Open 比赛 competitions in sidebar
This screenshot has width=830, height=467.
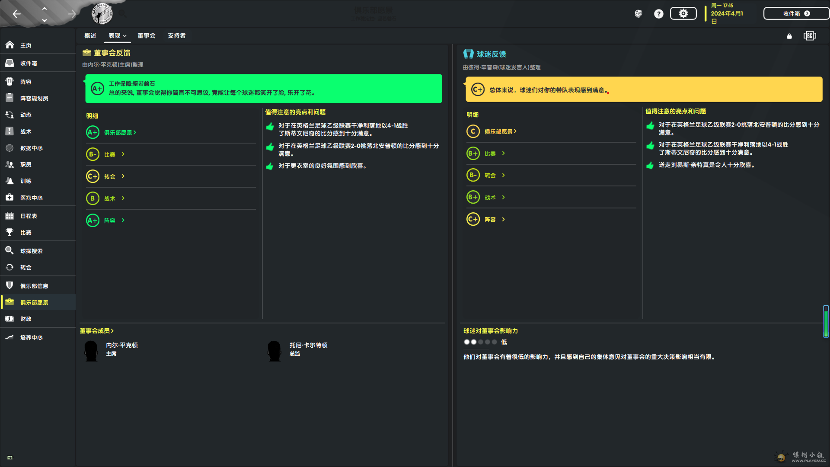tap(38, 232)
